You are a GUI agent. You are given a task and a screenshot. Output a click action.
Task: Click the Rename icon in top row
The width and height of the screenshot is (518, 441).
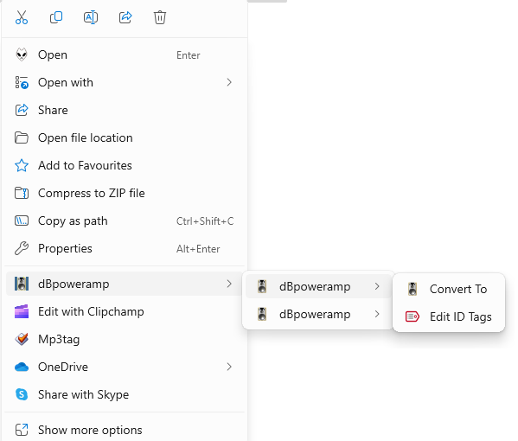(91, 17)
